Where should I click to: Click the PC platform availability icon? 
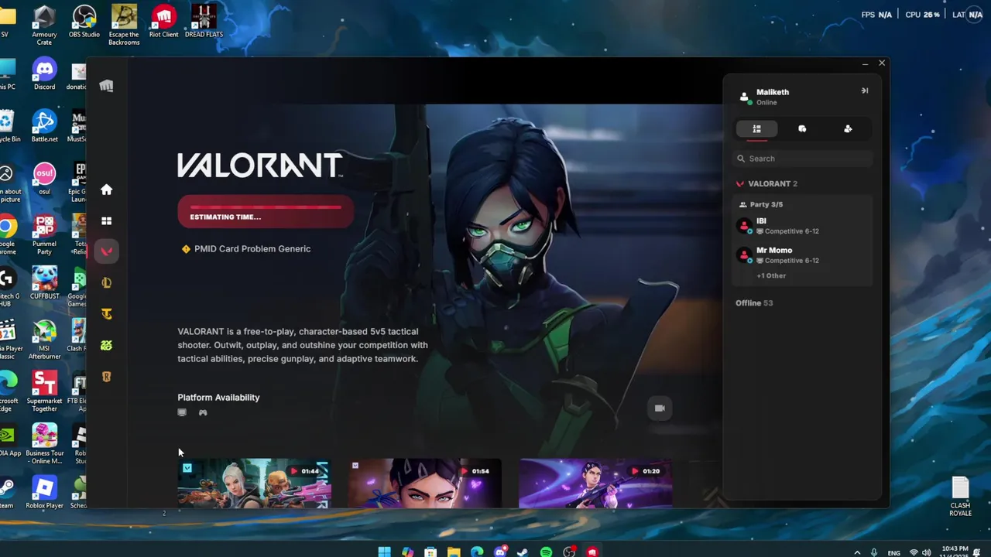(182, 413)
